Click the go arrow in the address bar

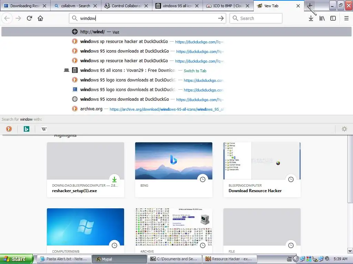coord(221,19)
